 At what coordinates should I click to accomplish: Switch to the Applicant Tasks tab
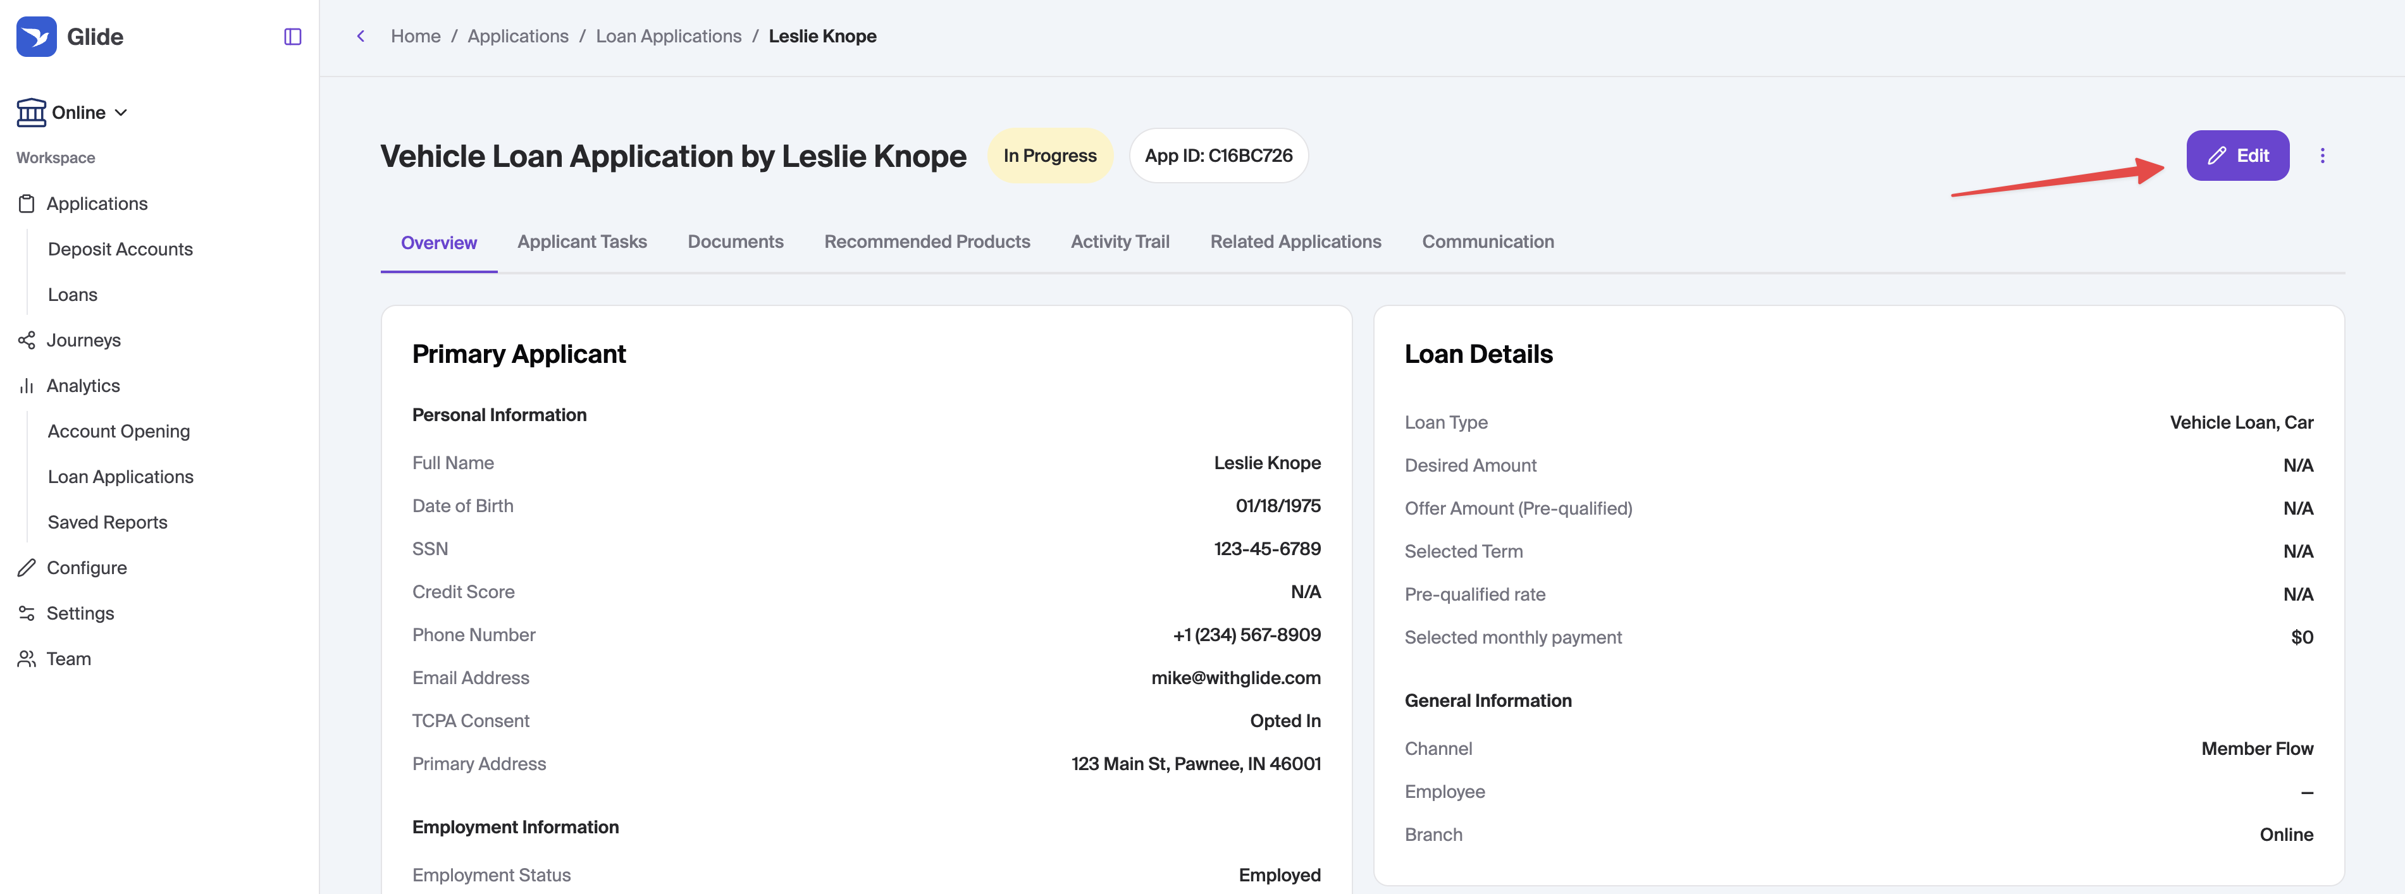pos(582,242)
